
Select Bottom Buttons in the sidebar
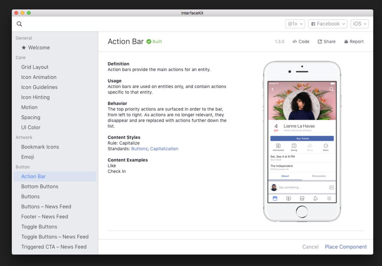[x=40, y=187]
